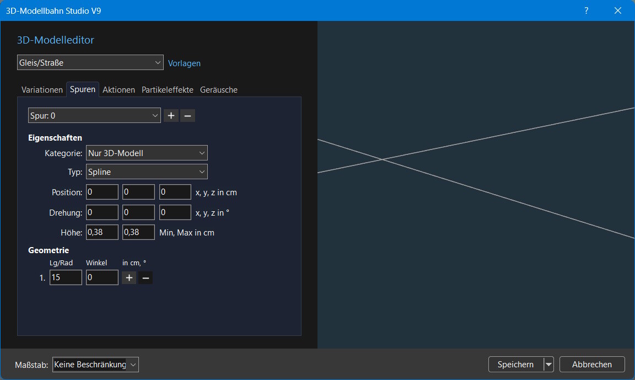The height and width of the screenshot is (380, 635).
Task: Click the Lg/Rad field showing 15
Action: 66,278
